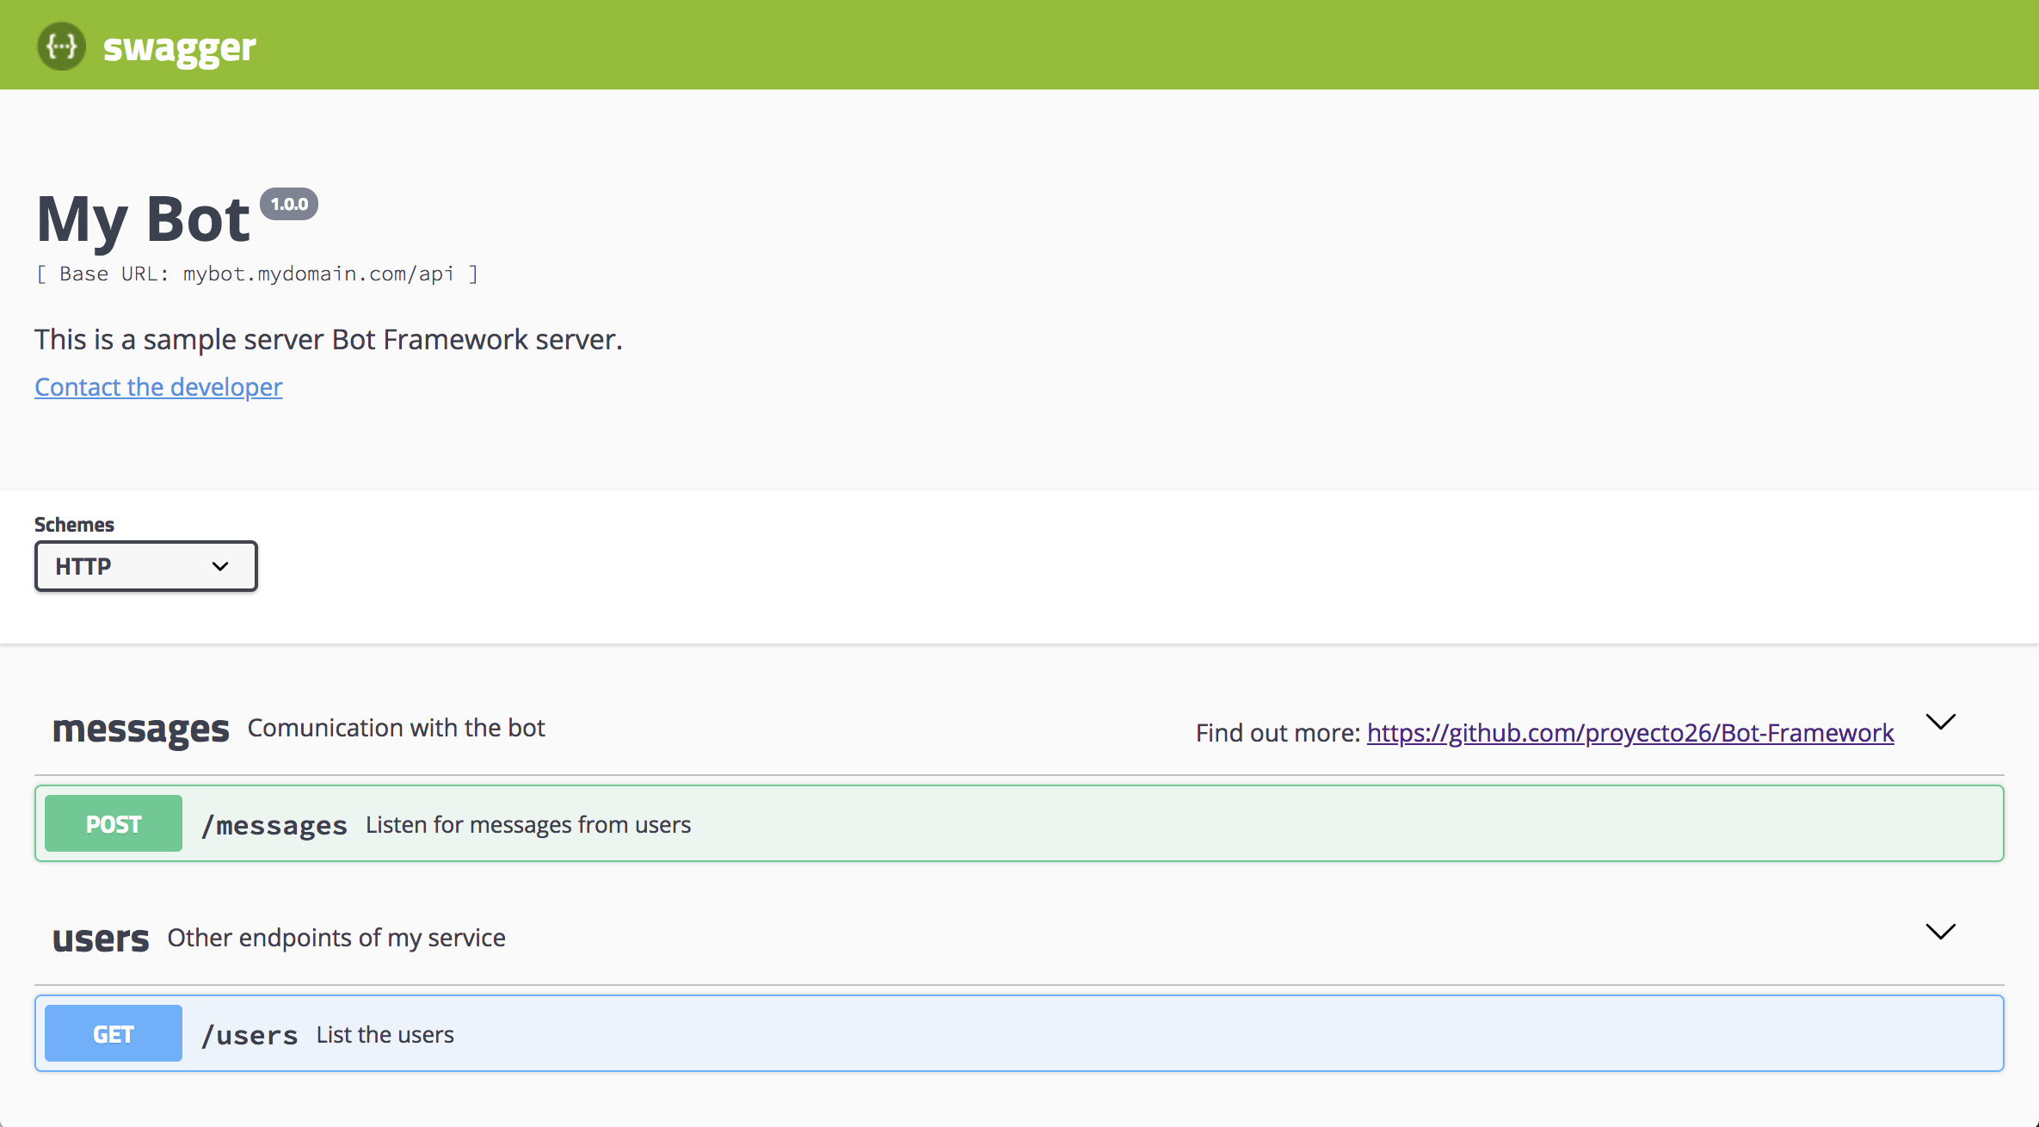2039x1127 pixels.
Task: Expand the /messages endpoint path
Action: [274, 826]
